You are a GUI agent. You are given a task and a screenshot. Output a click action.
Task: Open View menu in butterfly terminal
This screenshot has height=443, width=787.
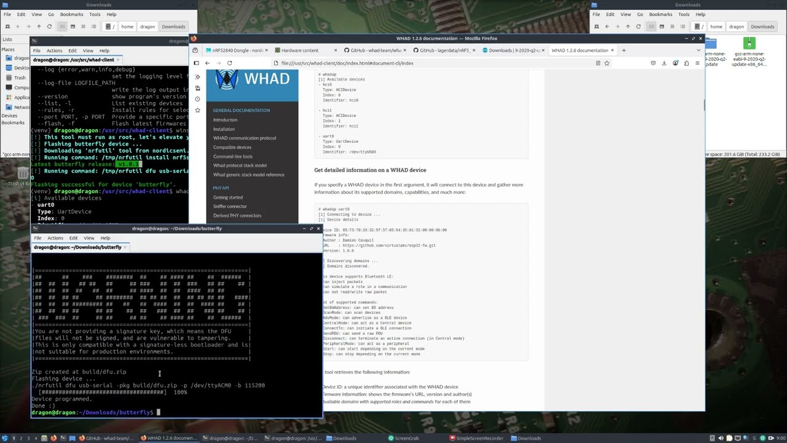[x=89, y=238]
